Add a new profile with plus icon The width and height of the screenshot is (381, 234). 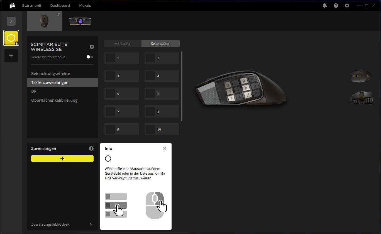[11, 56]
